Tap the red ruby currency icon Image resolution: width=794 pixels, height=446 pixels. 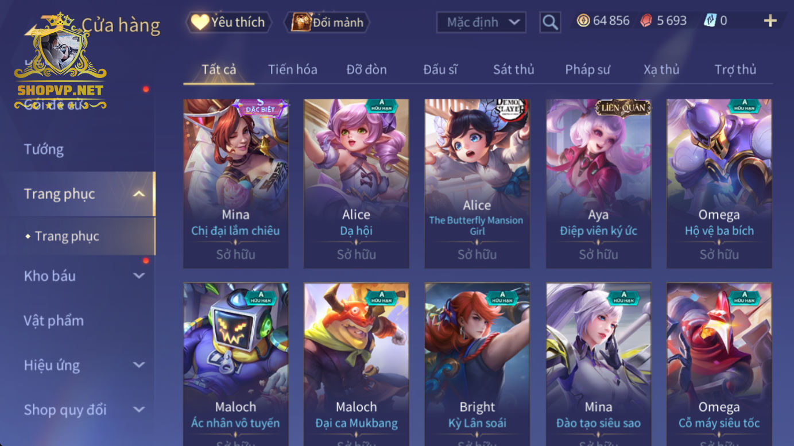click(646, 21)
